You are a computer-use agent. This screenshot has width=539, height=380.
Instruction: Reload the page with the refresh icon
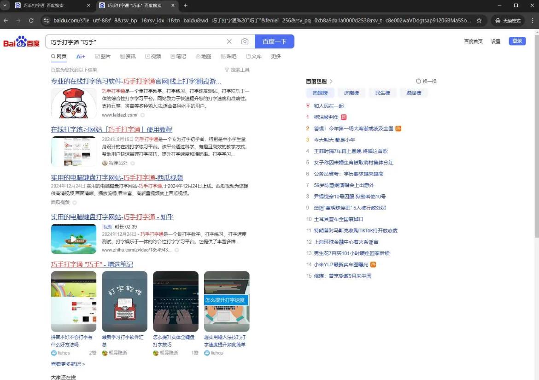click(x=31, y=21)
